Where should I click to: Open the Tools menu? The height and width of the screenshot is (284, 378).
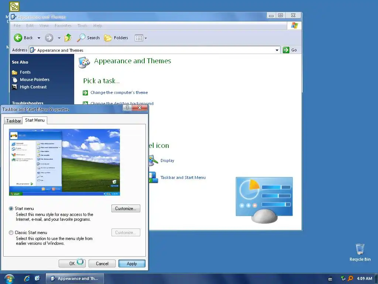82,26
